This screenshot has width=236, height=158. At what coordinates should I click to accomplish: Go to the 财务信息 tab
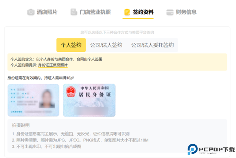click(186, 12)
